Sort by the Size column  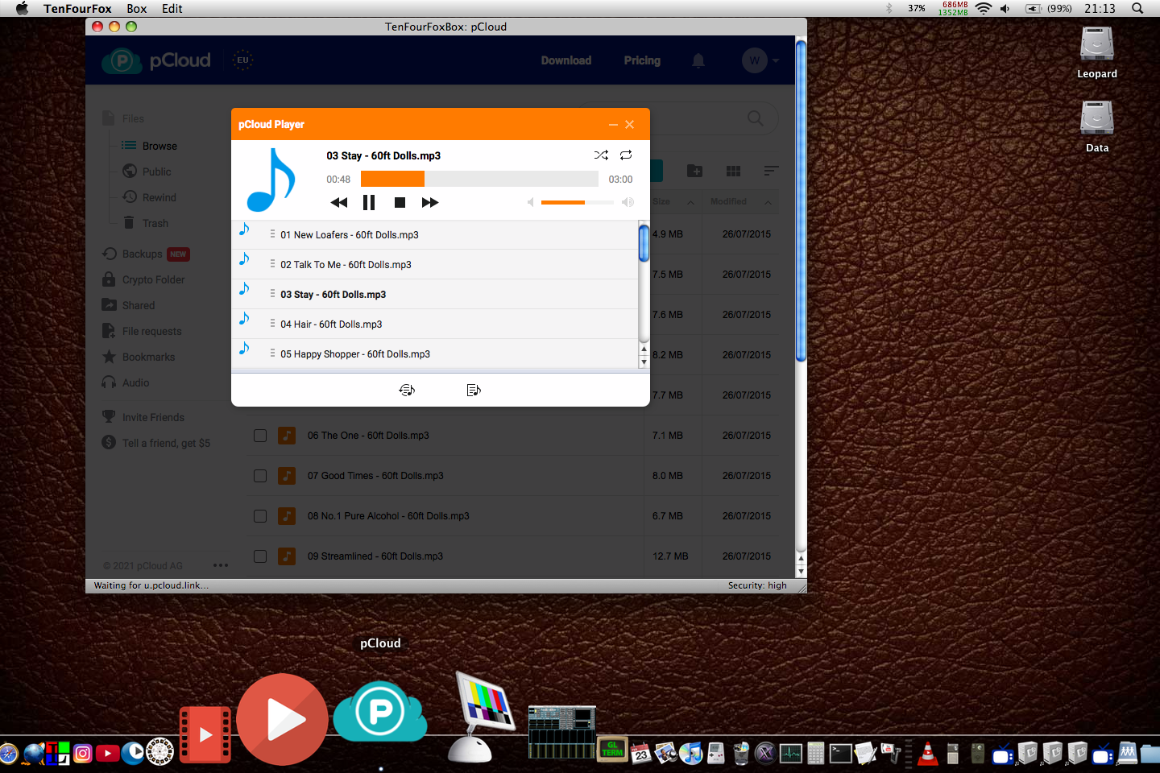click(662, 201)
